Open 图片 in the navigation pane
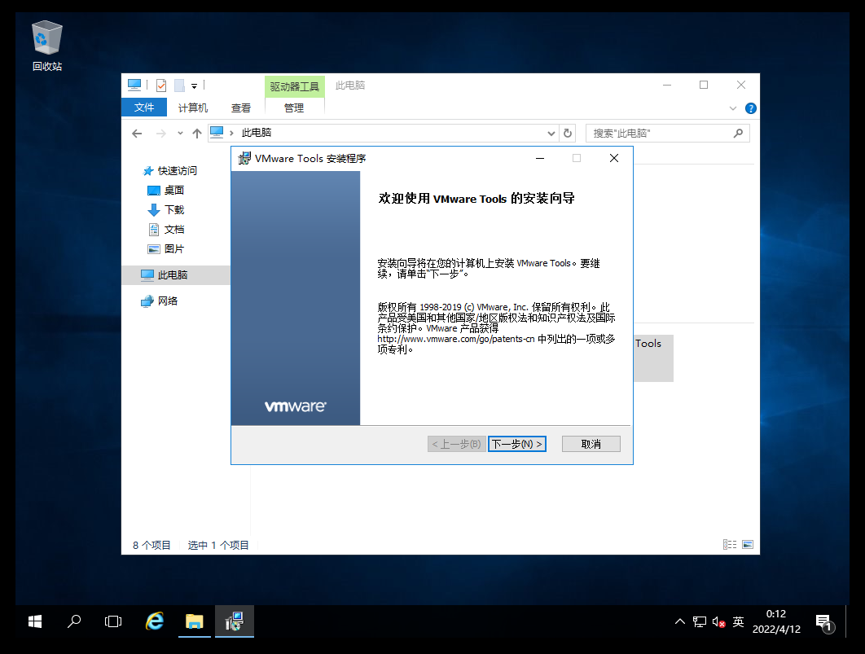 point(166,249)
